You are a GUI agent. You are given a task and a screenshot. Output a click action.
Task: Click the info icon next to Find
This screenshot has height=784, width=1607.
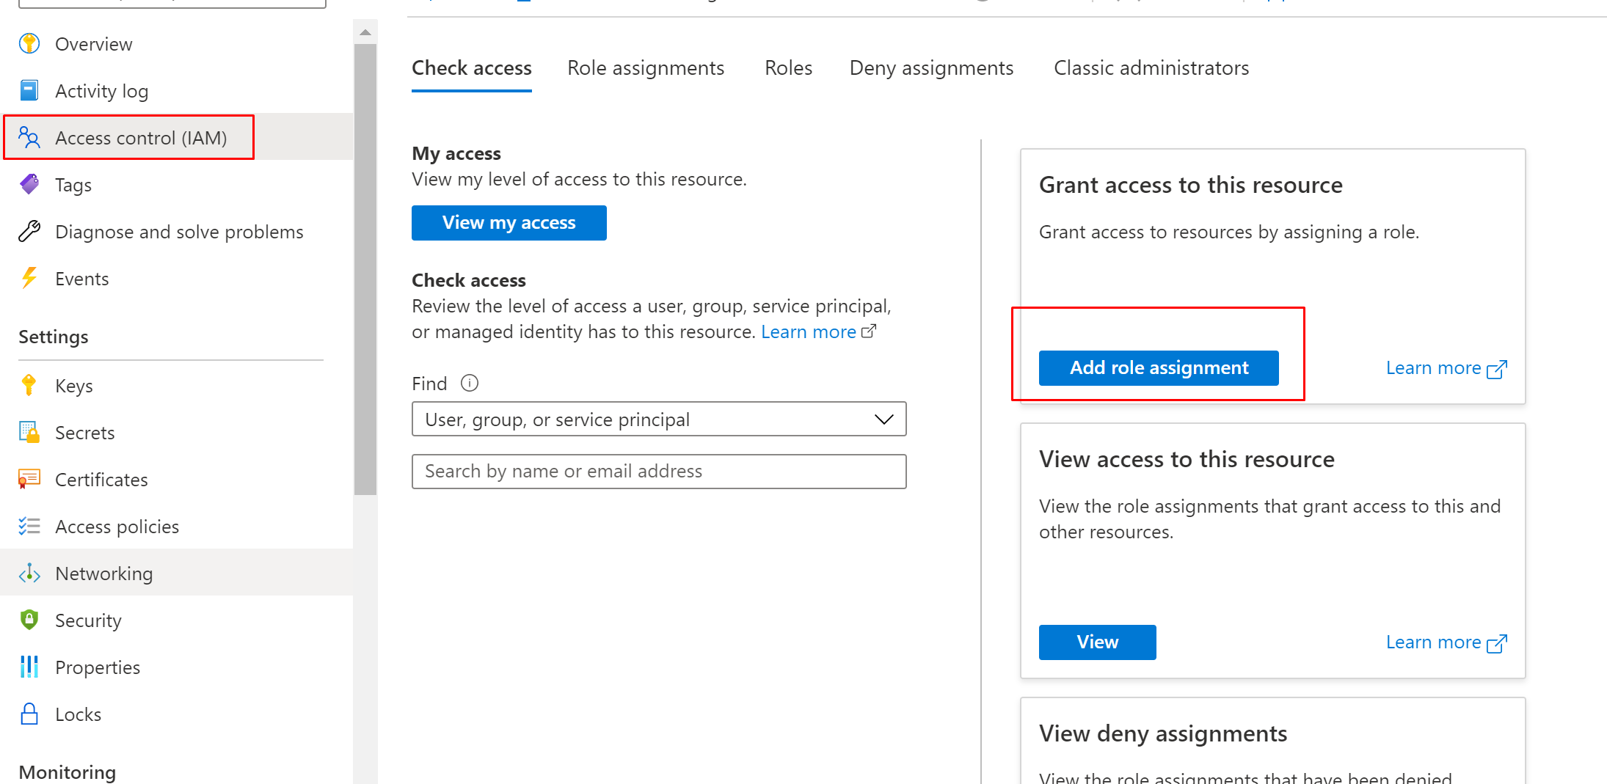pyautogui.click(x=470, y=384)
